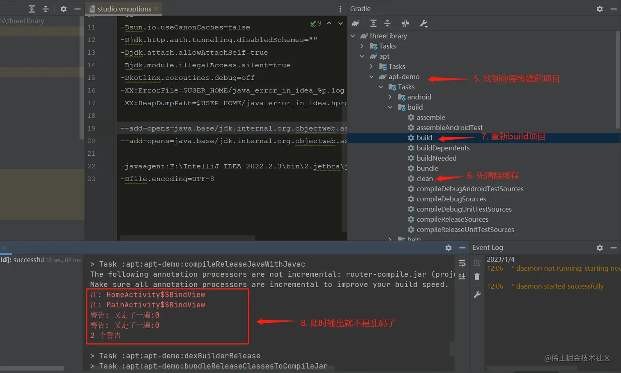Click the -Dsun.io.useCanonCaches=false line
Screen dimensions: 621x373
185,28
